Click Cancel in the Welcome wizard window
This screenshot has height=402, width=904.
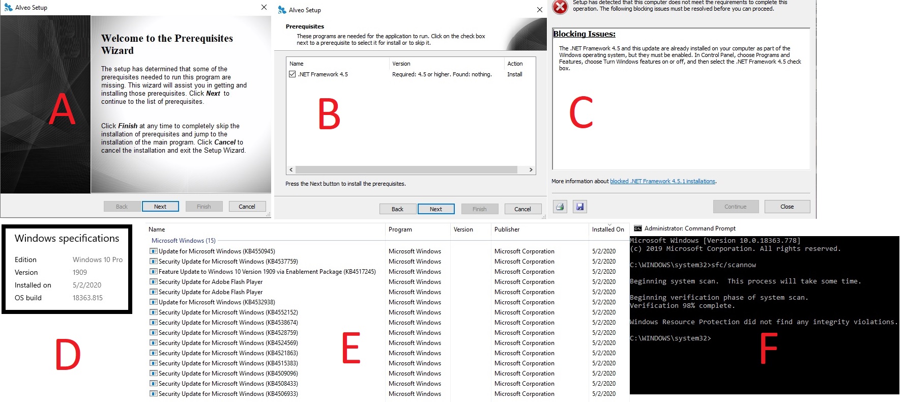(247, 207)
